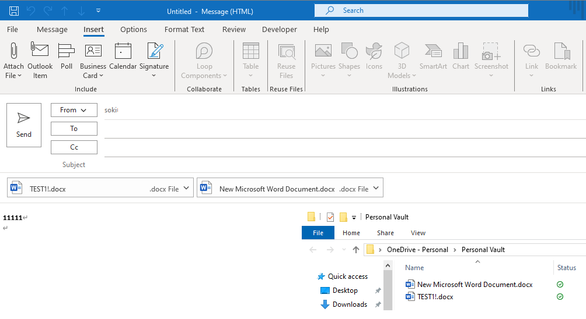The height and width of the screenshot is (319, 586).
Task: Click the Next Item down arrow
Action: click(82, 11)
